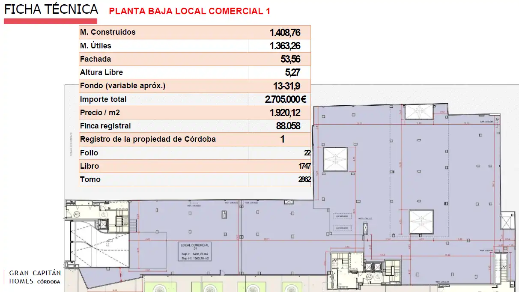Select the 'PLANTA BAJA LOCAL COMERCIAL 1' red title

190,11
